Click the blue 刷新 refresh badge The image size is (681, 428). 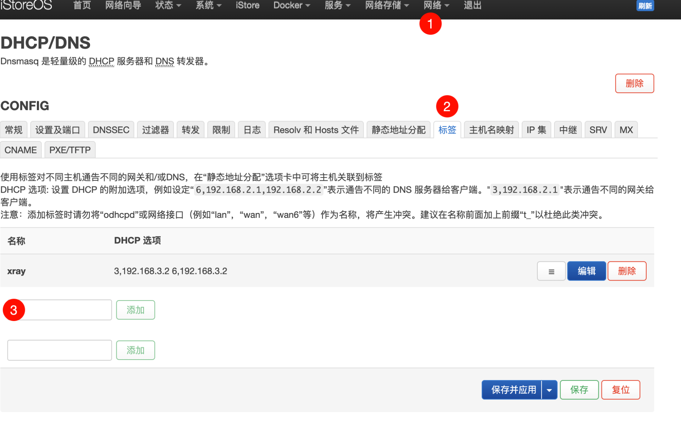pos(645,6)
